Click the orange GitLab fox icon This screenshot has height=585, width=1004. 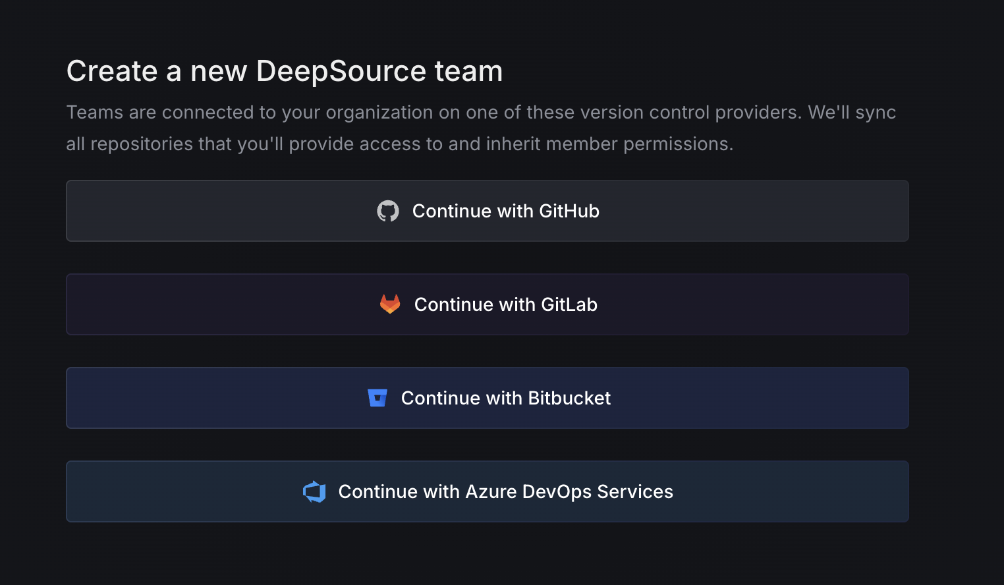[x=390, y=304]
